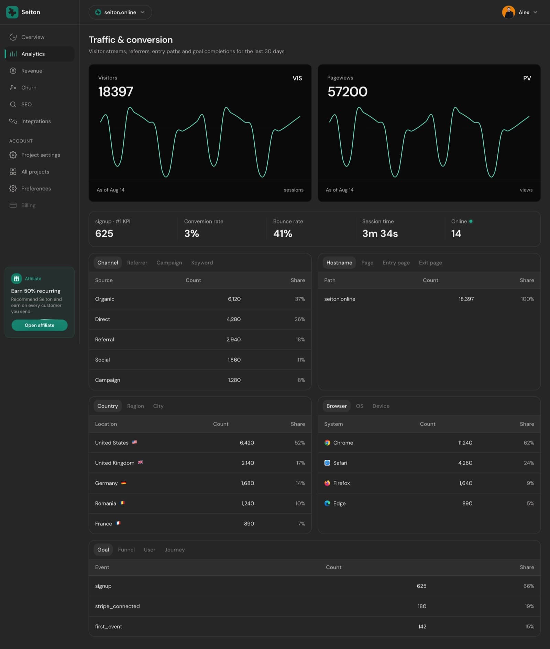The width and height of the screenshot is (550, 649).
Task: Click the Session time 3m 34s value
Action: point(380,234)
